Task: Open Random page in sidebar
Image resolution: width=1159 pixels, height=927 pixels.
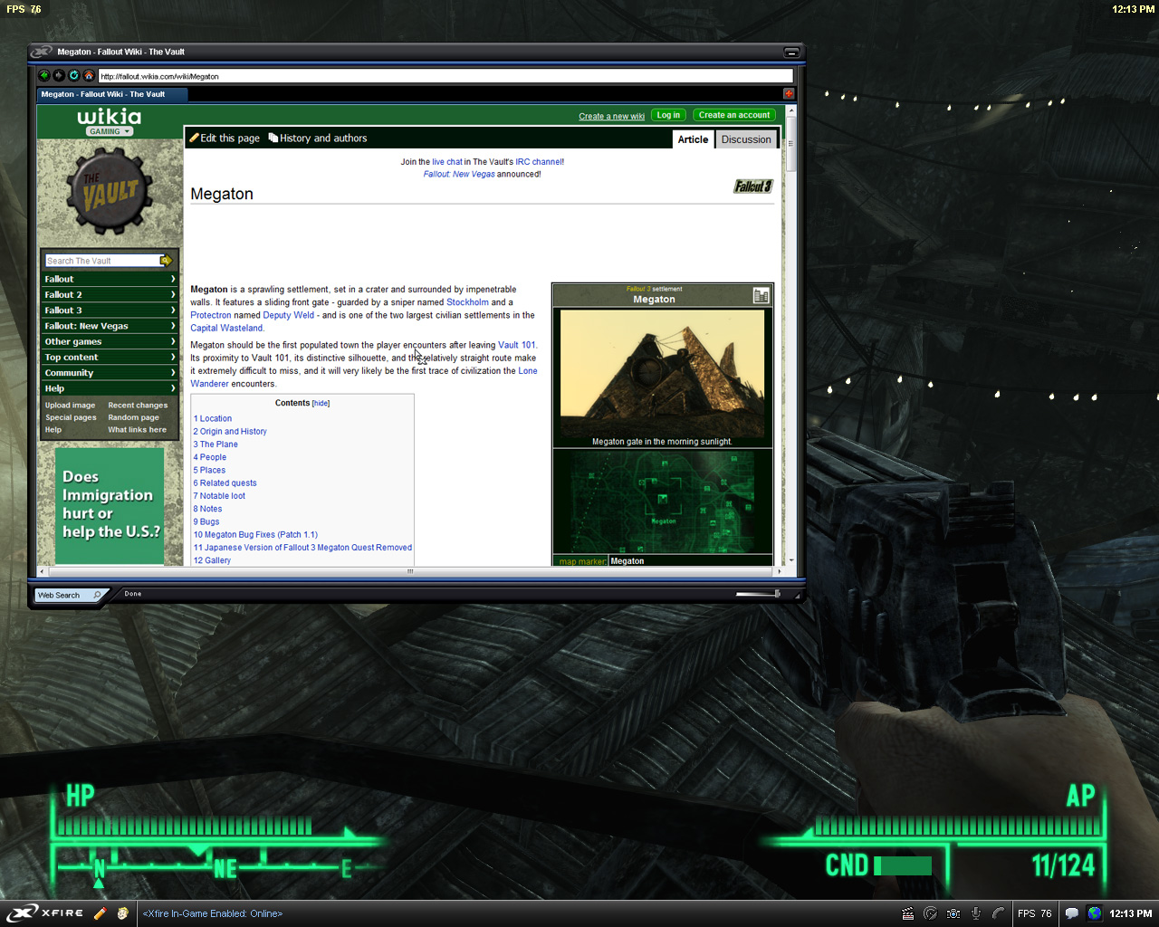Action: (133, 417)
